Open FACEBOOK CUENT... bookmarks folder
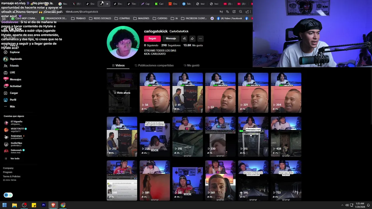The height and width of the screenshot is (209, 372). [x=194, y=18]
